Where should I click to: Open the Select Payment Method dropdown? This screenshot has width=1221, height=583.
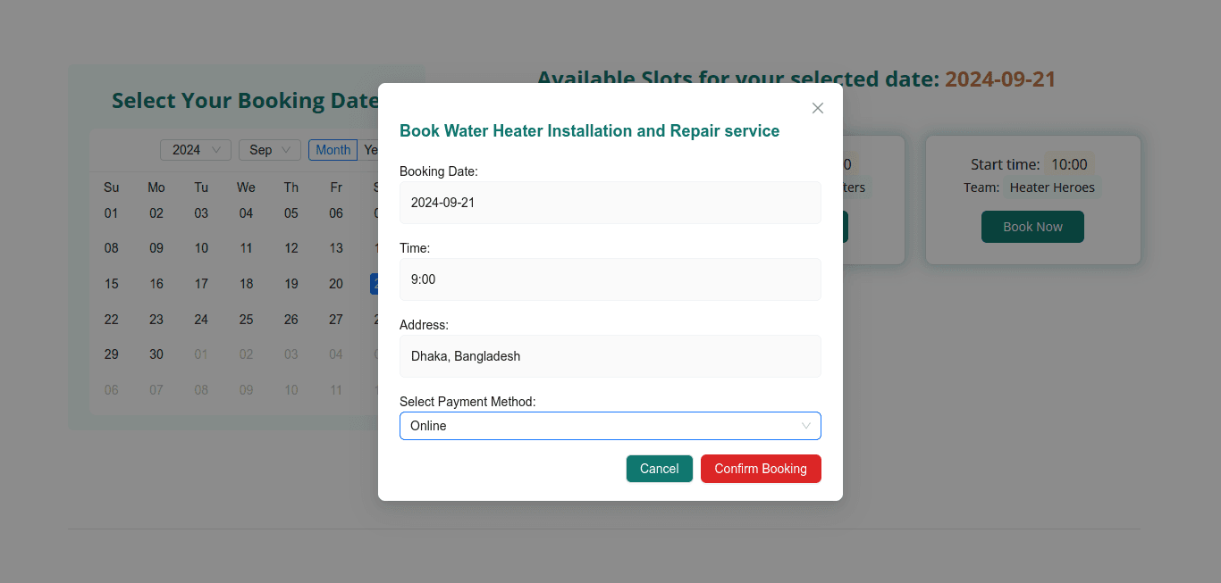(599, 426)
